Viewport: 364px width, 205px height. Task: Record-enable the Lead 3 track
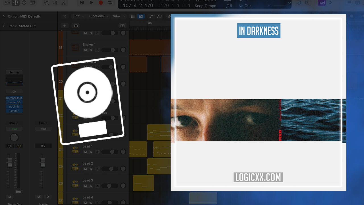point(97,186)
